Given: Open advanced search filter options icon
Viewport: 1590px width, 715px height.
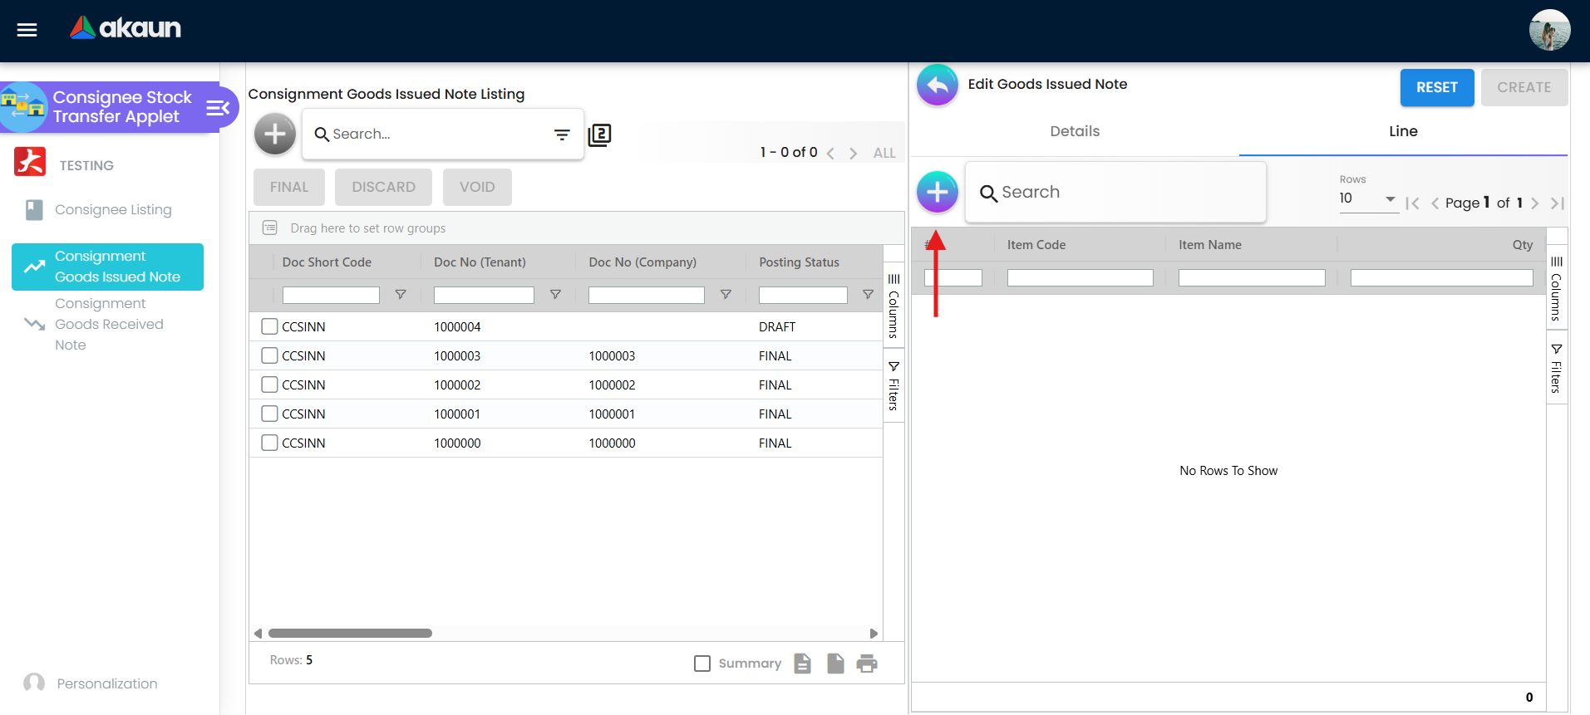Looking at the screenshot, I should tap(563, 135).
